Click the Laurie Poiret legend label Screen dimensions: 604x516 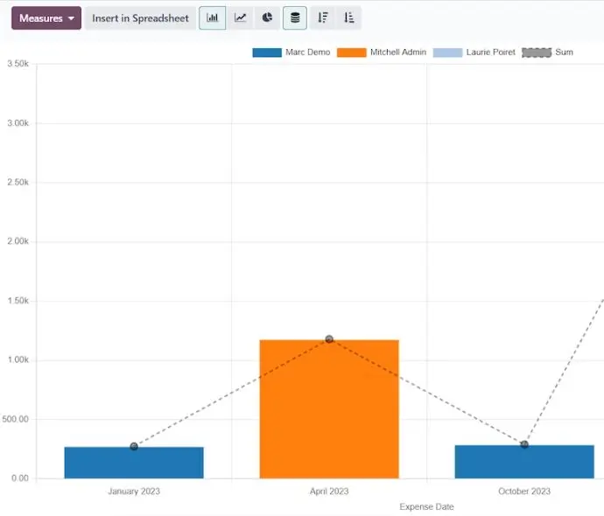point(490,52)
